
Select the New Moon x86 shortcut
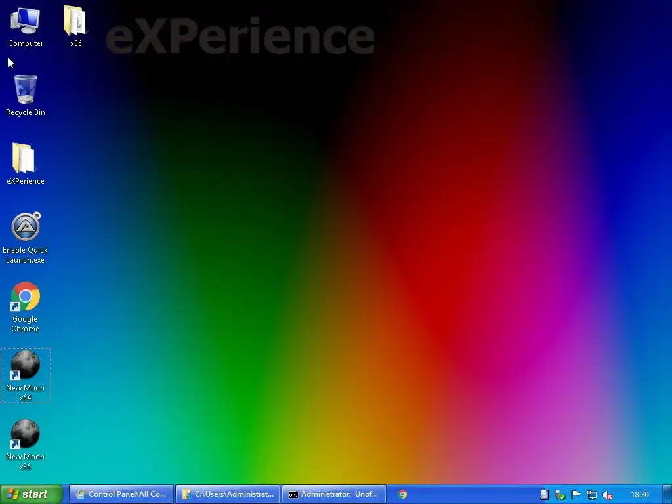[26, 445]
